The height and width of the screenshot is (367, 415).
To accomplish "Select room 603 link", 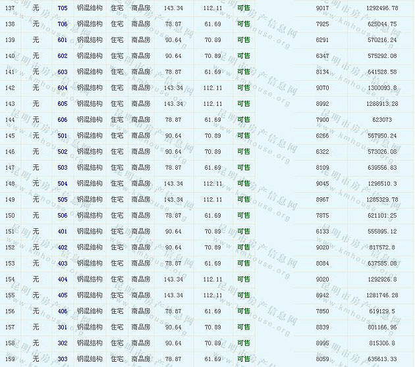I will tap(63, 72).
